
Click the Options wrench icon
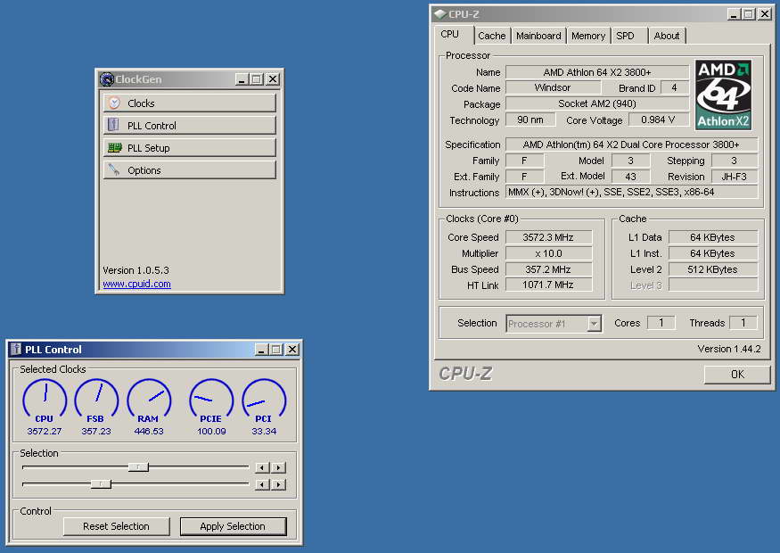click(114, 169)
